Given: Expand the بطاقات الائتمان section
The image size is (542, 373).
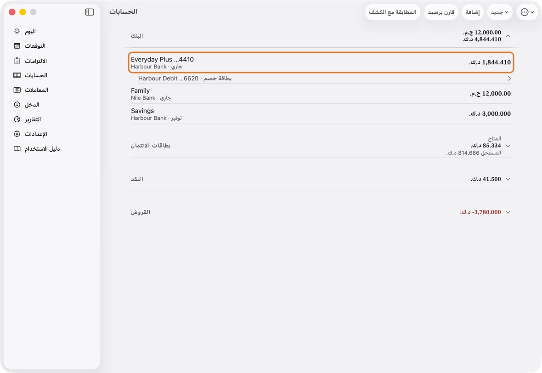Looking at the screenshot, I should tap(508, 146).
